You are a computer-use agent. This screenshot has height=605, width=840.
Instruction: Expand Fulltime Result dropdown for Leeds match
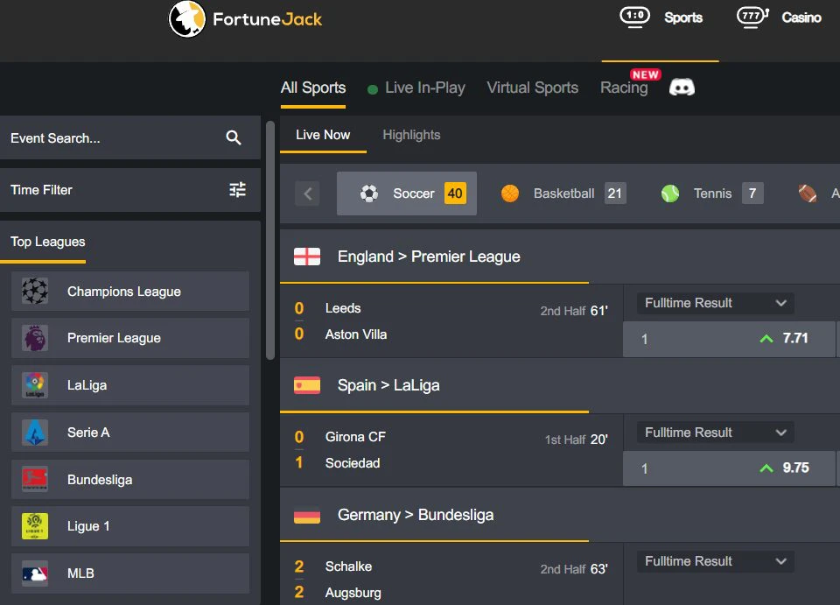(715, 303)
